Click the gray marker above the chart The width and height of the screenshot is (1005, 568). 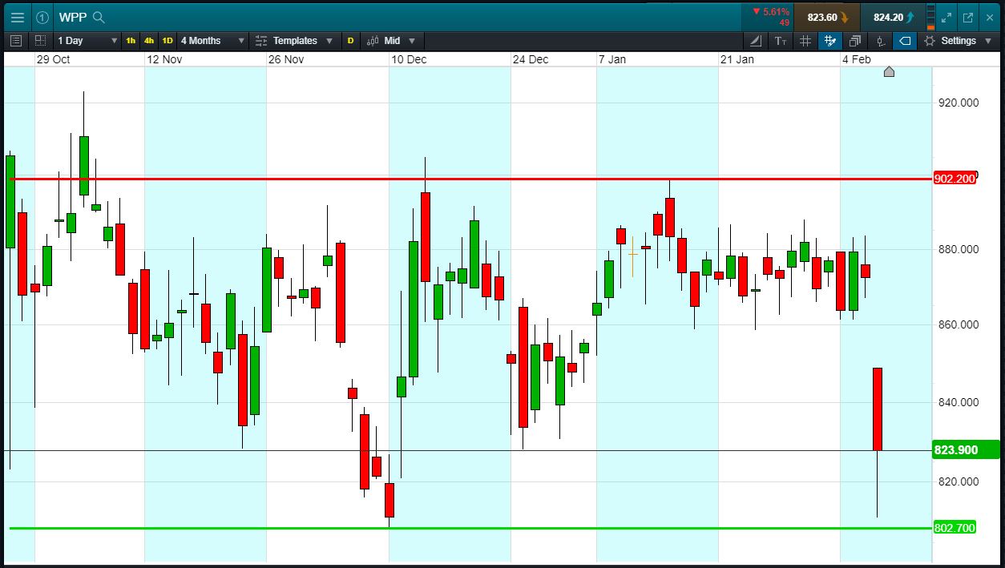tap(889, 72)
